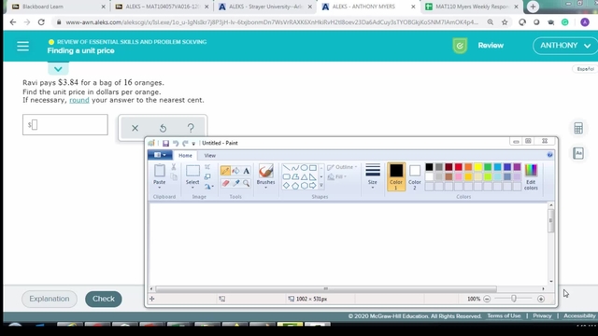The height and width of the screenshot is (336, 598).
Task: Open the Rotate dropdown in Image group
Action: pyautogui.click(x=208, y=187)
